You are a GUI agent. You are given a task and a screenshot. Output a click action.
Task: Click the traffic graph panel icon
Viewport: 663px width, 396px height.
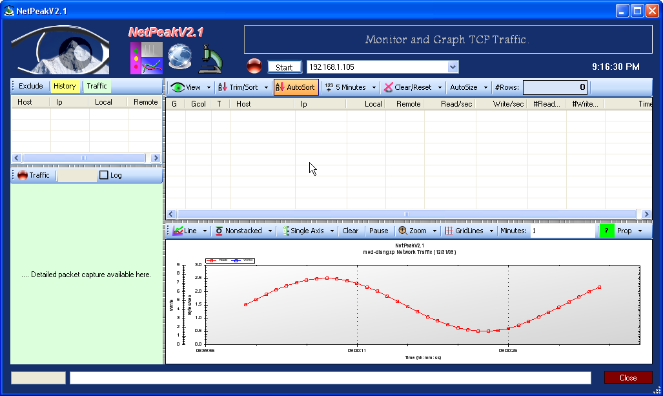click(x=147, y=58)
